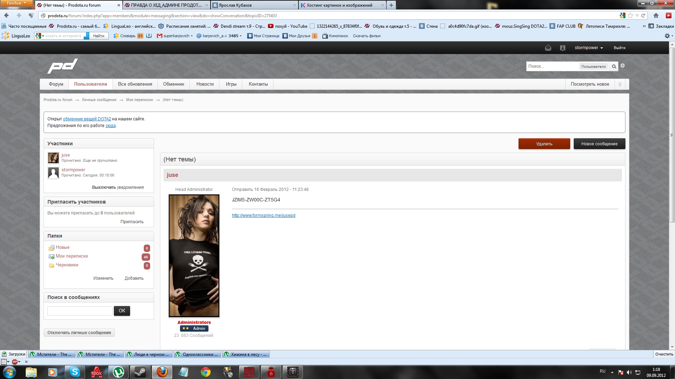This screenshot has width=675, height=379.
Task: Click the notifications icon beside the stormpower username
Action: [562, 48]
